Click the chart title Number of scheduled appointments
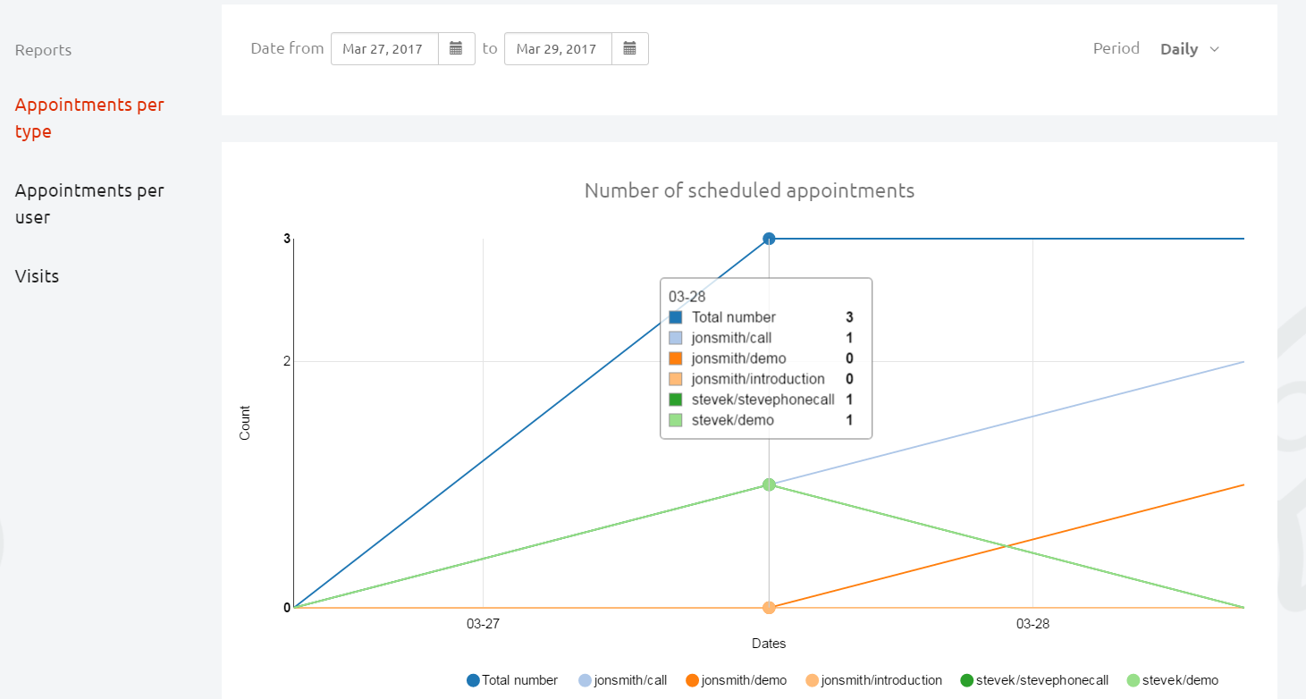 [749, 190]
